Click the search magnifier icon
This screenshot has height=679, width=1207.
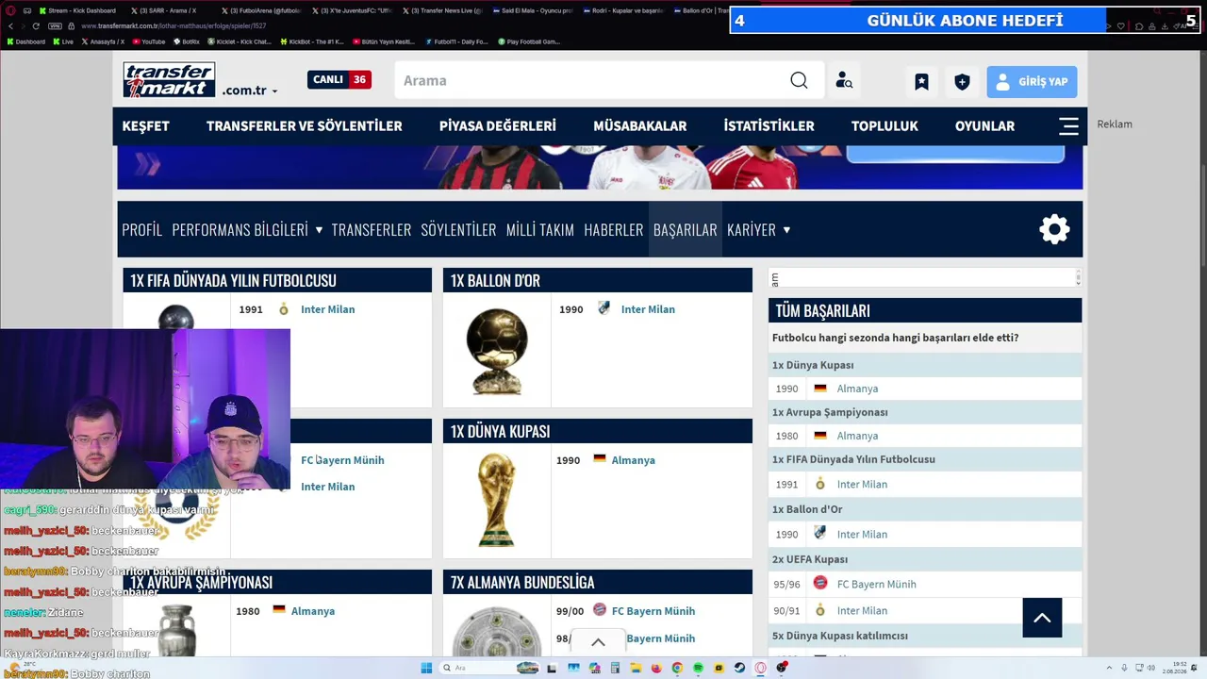[x=799, y=80]
